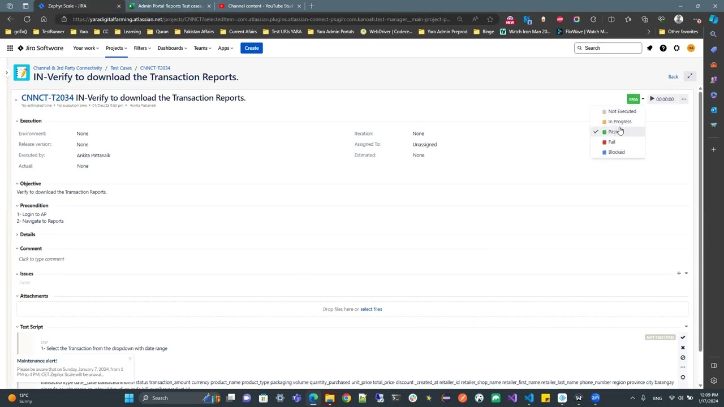Open Your work dropdown menu
724x407 pixels.
pyautogui.click(x=86, y=48)
